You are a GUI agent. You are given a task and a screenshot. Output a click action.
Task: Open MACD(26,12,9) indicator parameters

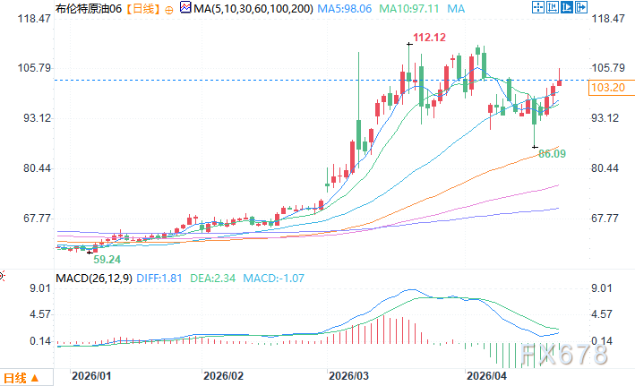(x=94, y=279)
